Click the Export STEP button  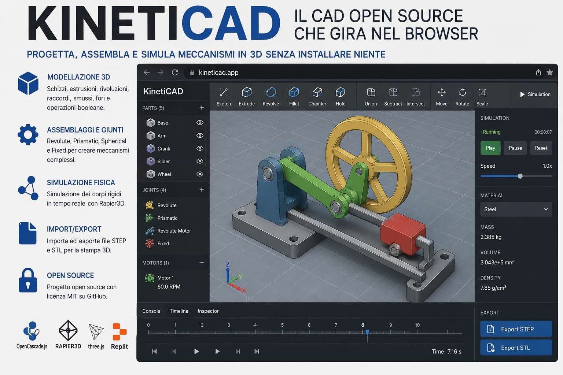tap(516, 329)
